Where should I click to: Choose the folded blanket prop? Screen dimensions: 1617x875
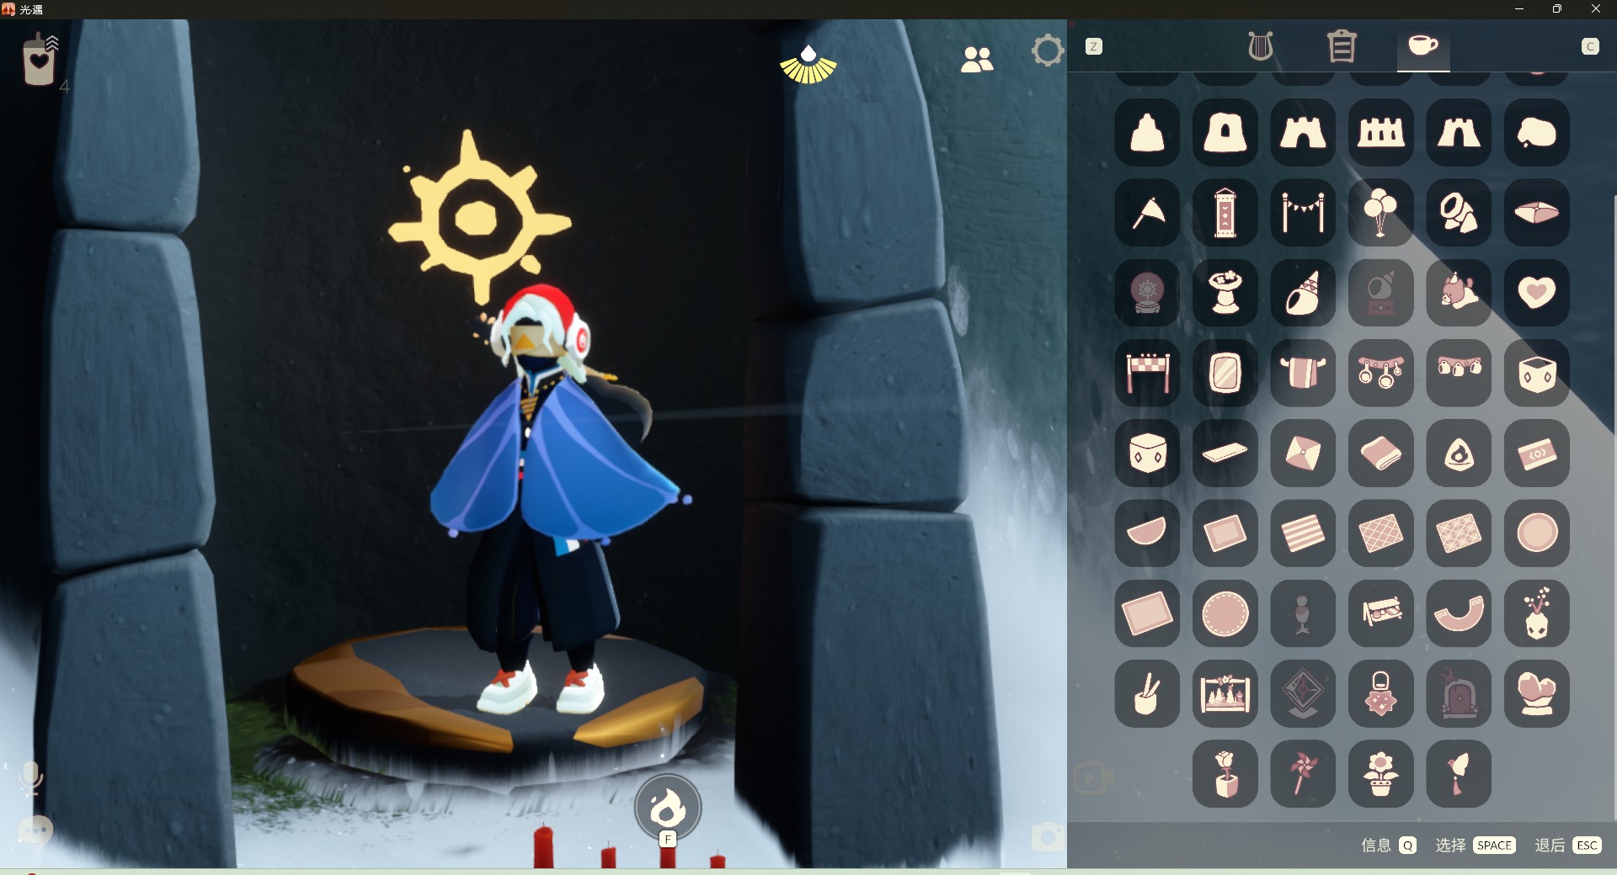(1380, 453)
